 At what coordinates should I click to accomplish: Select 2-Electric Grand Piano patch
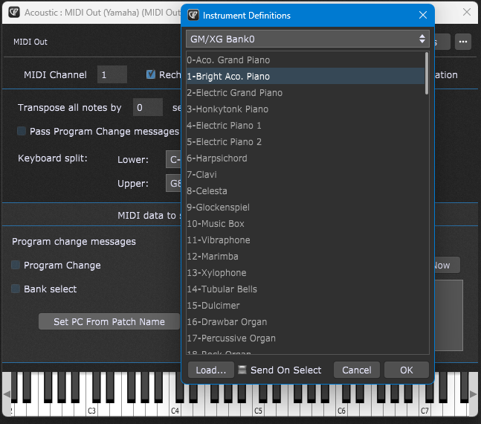(306, 93)
